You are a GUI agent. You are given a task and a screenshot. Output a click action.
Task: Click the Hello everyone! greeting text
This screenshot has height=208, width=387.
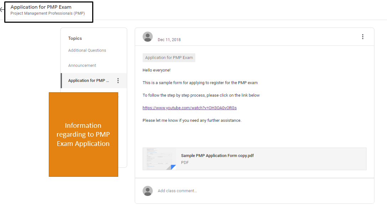point(157,70)
